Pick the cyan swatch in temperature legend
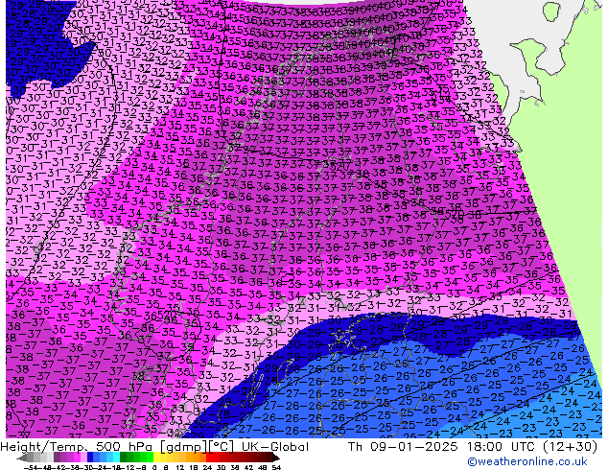 (116, 458)
